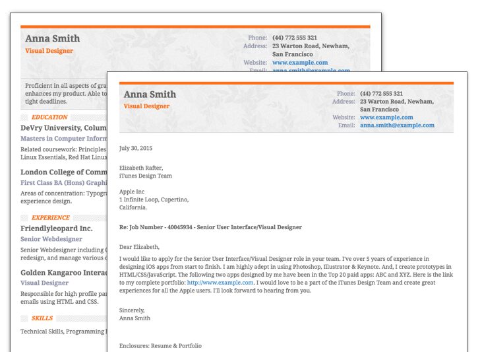Click the 'Re: Job Number - 40045934' subject line

(210, 227)
